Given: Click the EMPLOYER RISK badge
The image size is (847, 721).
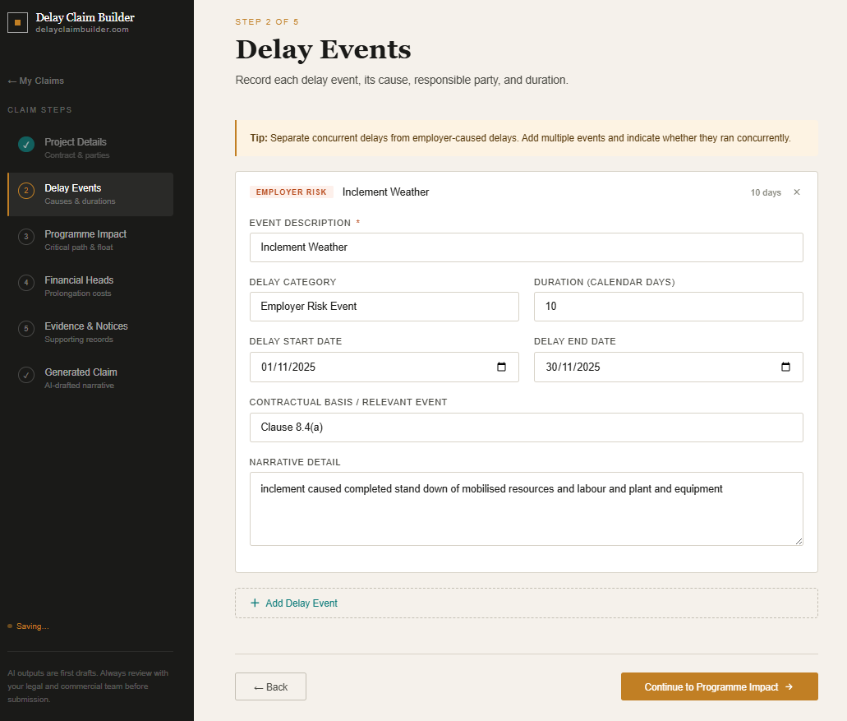Looking at the screenshot, I should point(291,192).
